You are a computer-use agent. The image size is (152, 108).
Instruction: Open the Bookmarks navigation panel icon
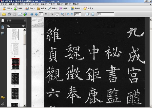3,27
